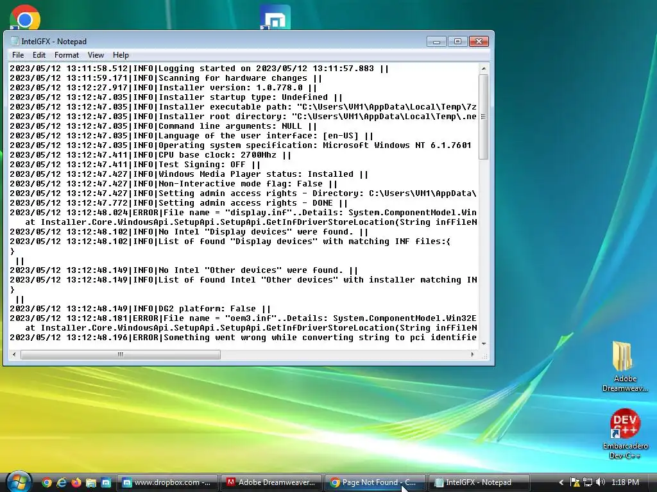
Task: Click the 'Installer version: 1.0.778.0' line
Action: pos(164,87)
